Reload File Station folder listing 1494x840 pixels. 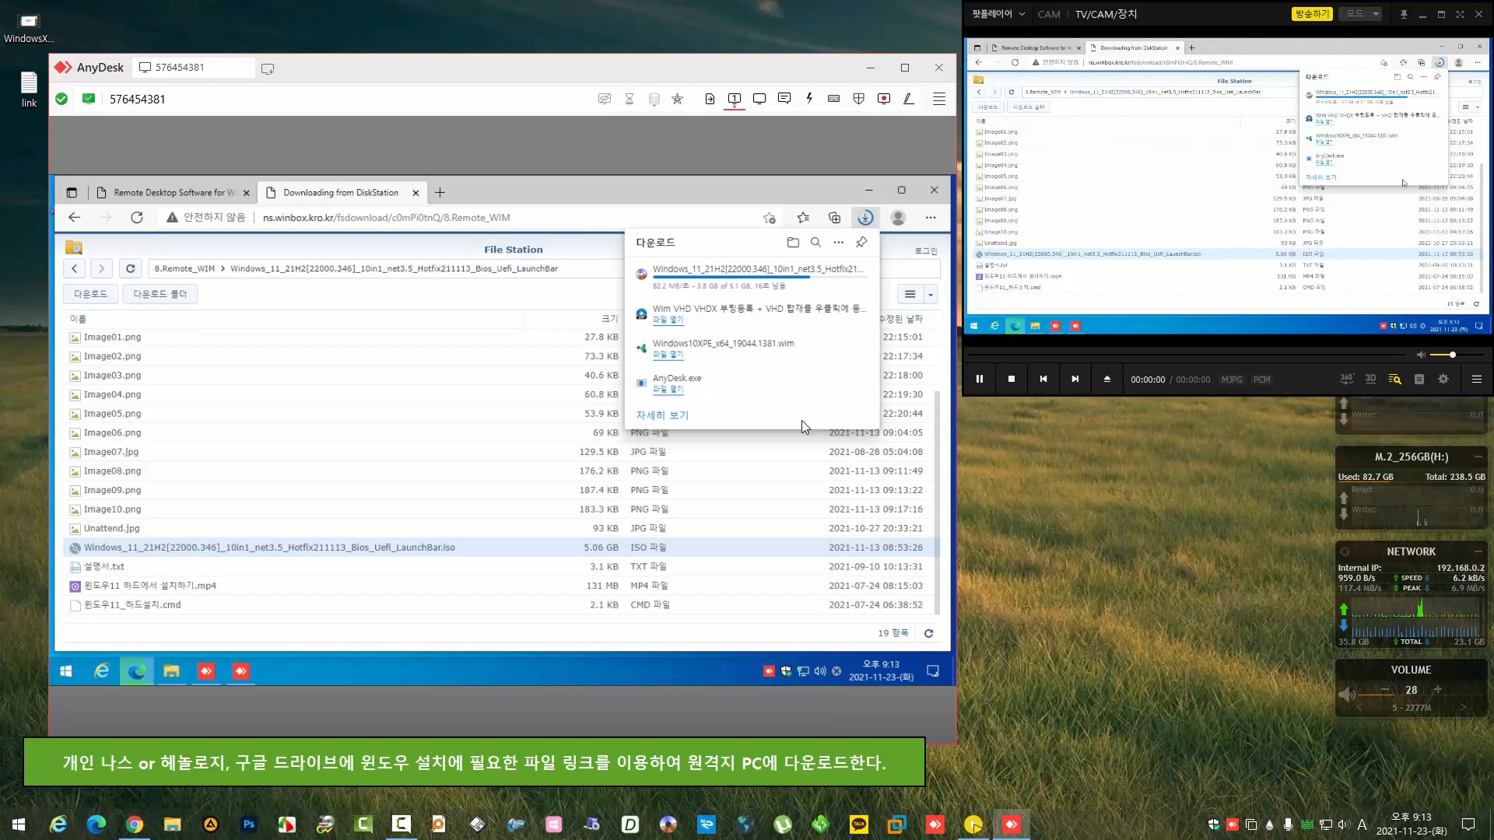[131, 268]
